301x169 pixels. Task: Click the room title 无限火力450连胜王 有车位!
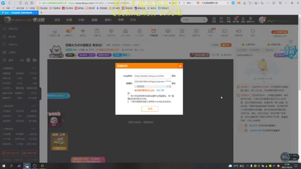tap(84, 45)
